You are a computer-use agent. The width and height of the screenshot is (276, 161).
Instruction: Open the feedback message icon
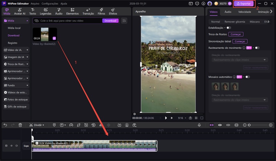(197, 3)
